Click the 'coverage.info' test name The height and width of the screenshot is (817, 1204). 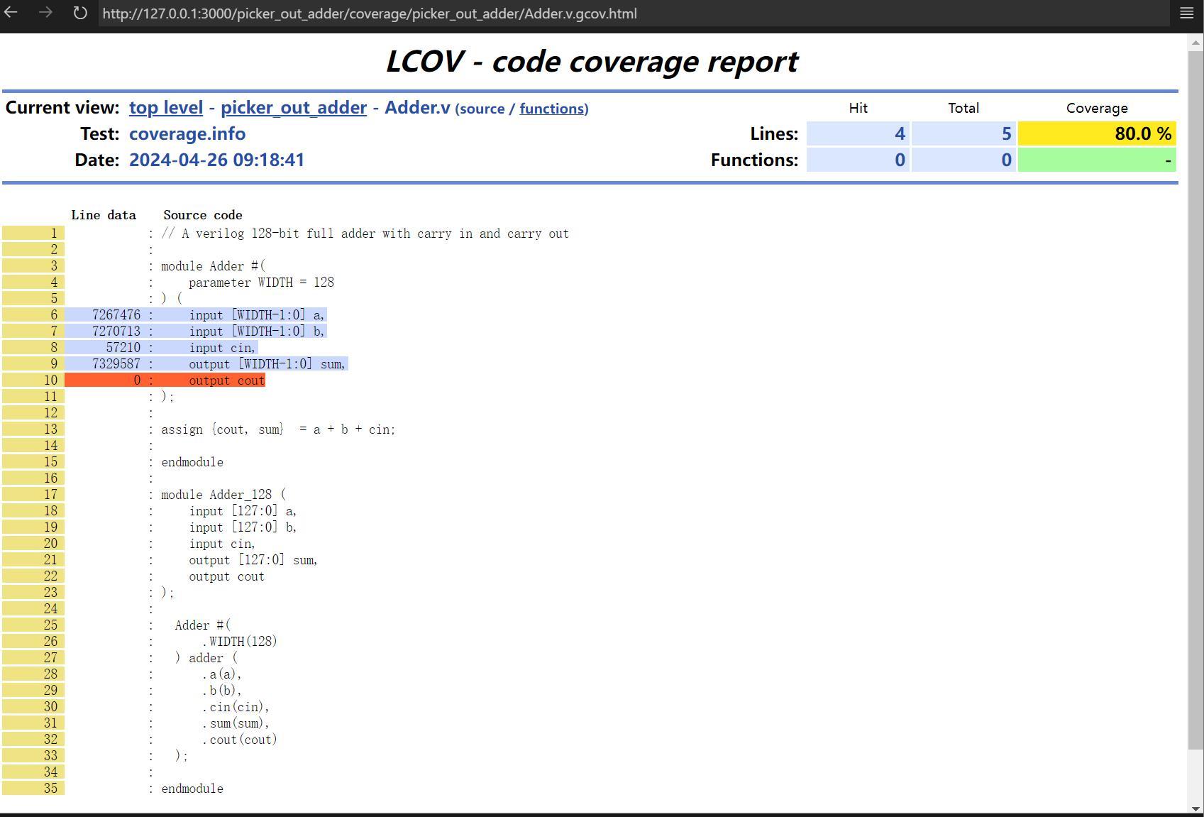coord(187,133)
